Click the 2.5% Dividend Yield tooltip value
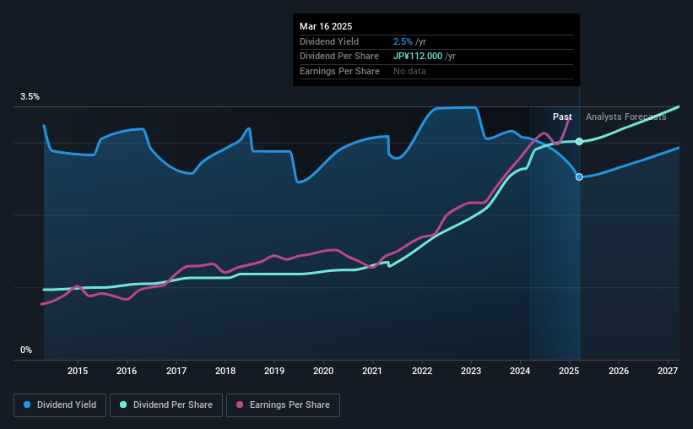Image resolution: width=693 pixels, height=429 pixels. pos(403,41)
